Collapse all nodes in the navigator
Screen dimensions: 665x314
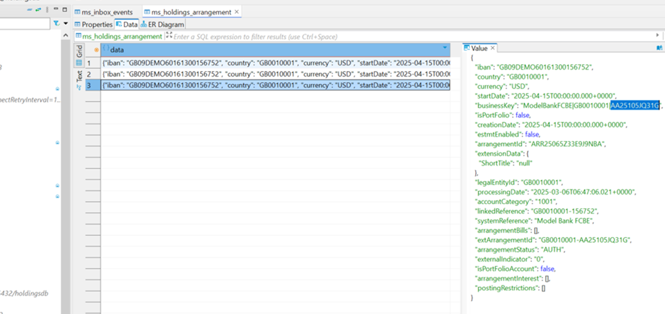tap(29, 10)
